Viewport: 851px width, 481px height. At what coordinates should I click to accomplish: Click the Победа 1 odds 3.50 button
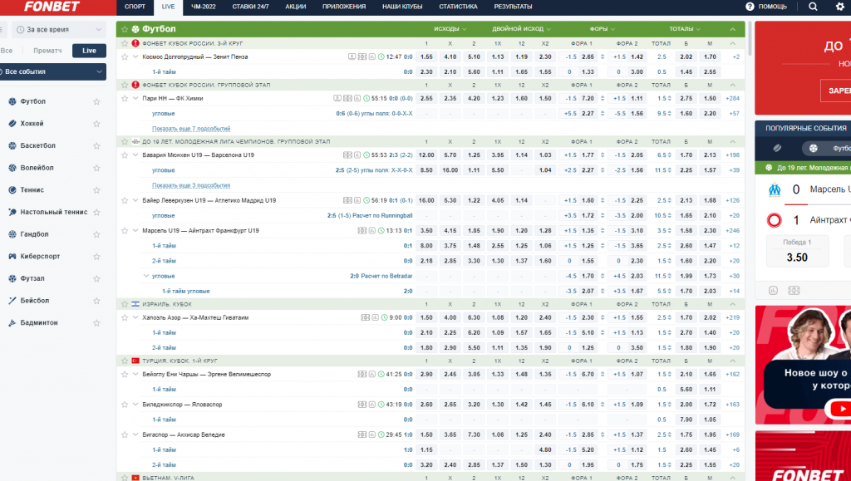[796, 252]
